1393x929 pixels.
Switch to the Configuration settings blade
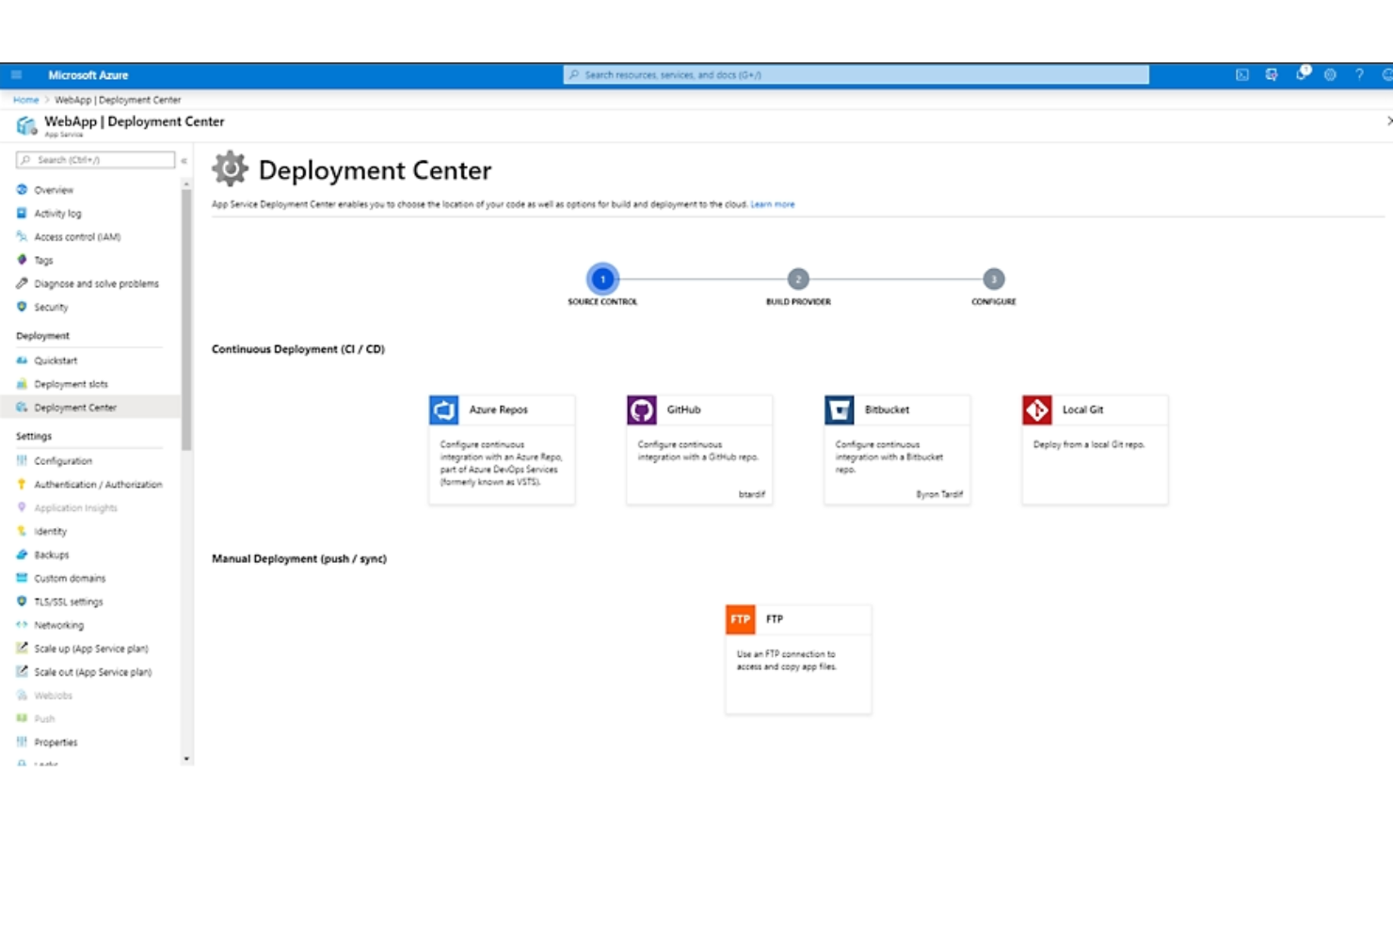[x=62, y=460]
